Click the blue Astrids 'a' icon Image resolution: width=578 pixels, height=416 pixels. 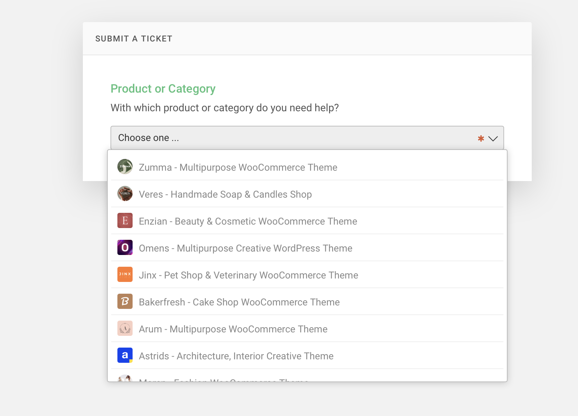[x=125, y=355]
